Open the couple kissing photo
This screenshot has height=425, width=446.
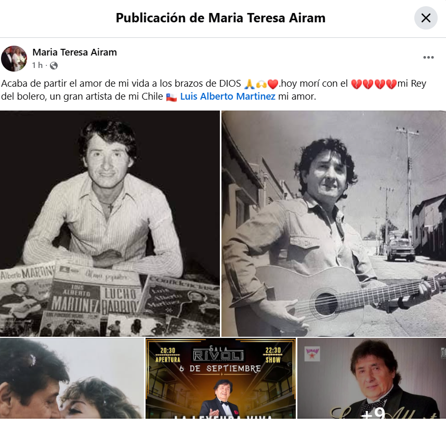click(x=72, y=378)
